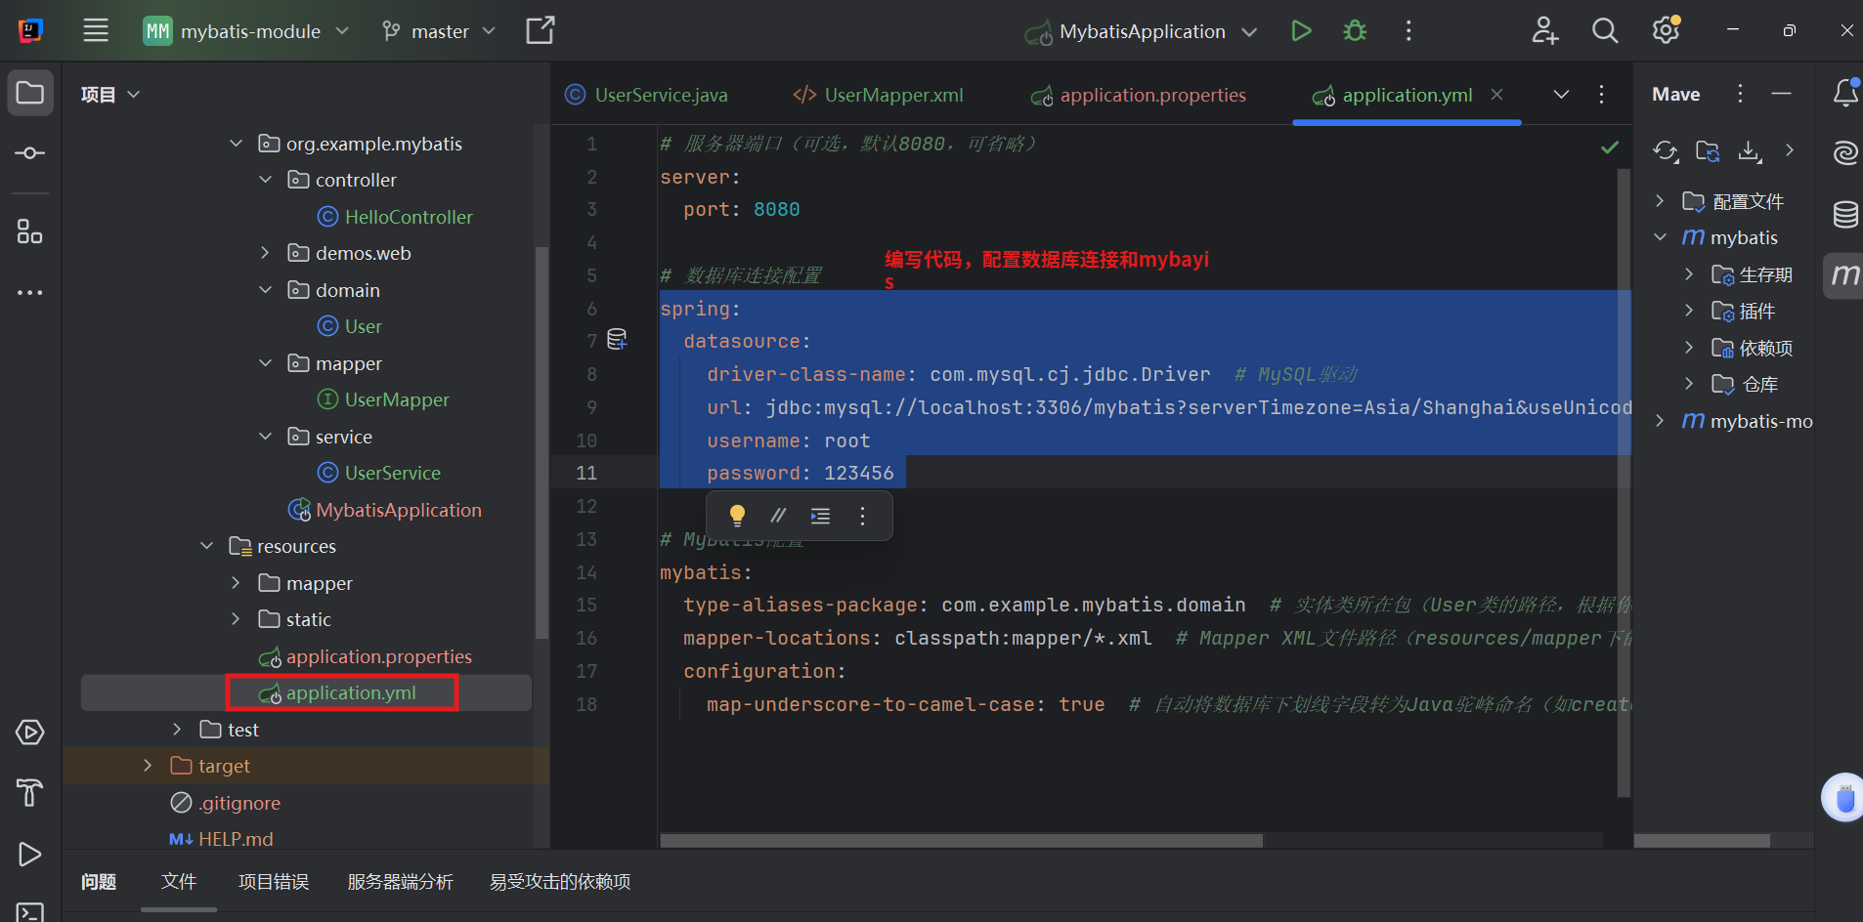Open the Code With Me icon

click(1545, 31)
